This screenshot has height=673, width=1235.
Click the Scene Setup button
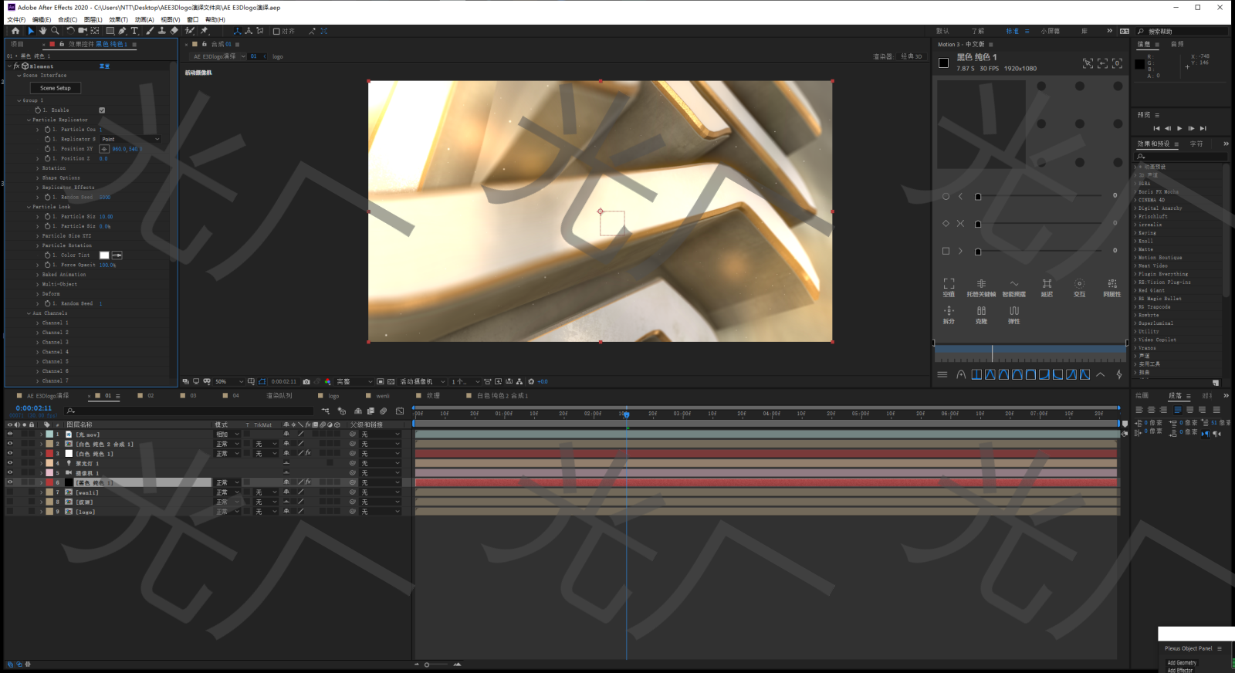point(56,88)
